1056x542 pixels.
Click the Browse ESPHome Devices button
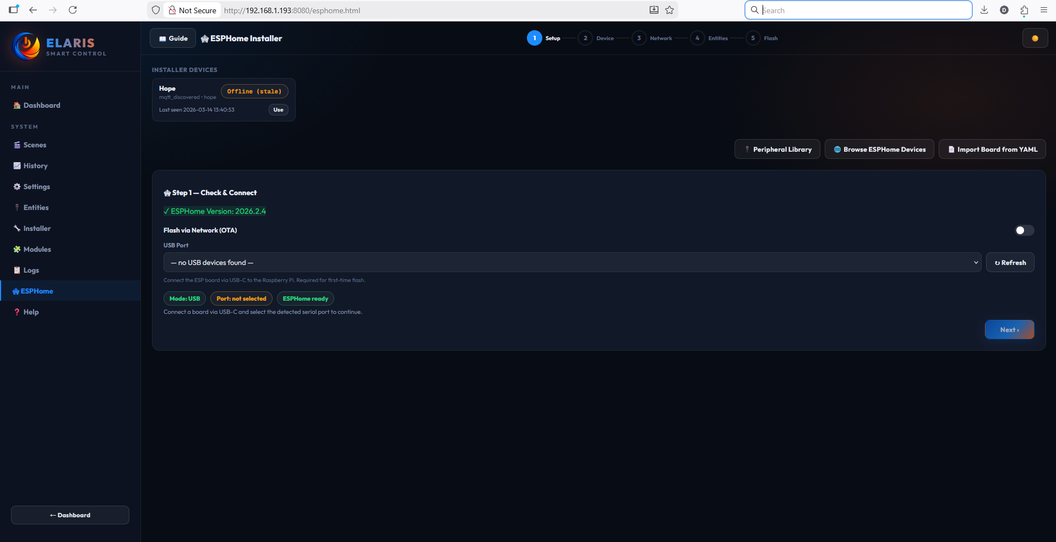tap(879, 149)
